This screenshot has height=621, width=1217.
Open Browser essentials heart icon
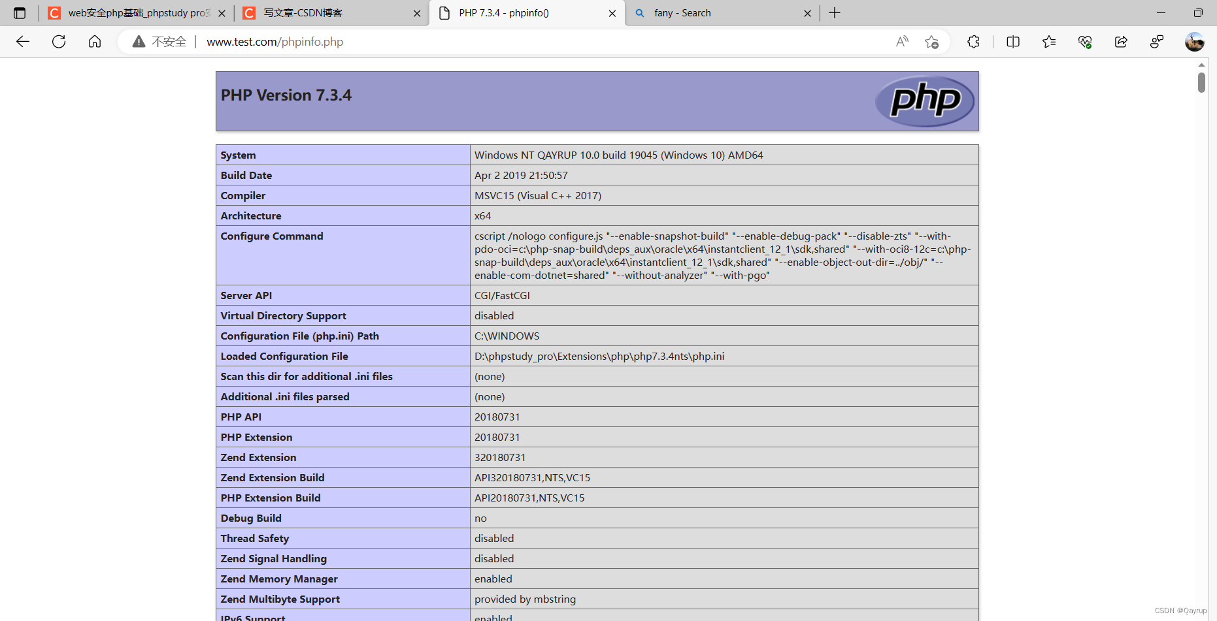click(x=1085, y=42)
